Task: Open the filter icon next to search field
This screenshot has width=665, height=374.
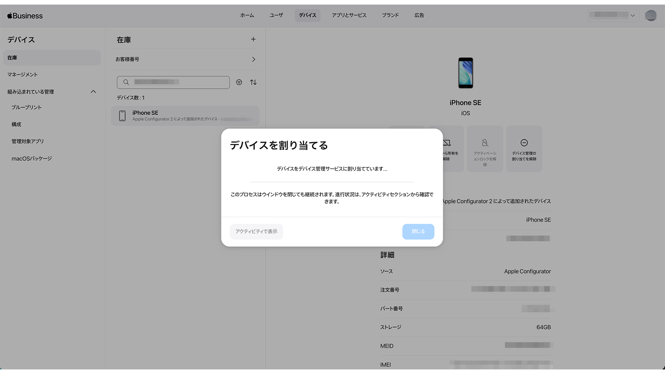Action: tap(239, 82)
